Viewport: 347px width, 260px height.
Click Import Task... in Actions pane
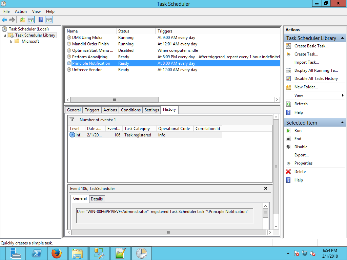point(306,62)
